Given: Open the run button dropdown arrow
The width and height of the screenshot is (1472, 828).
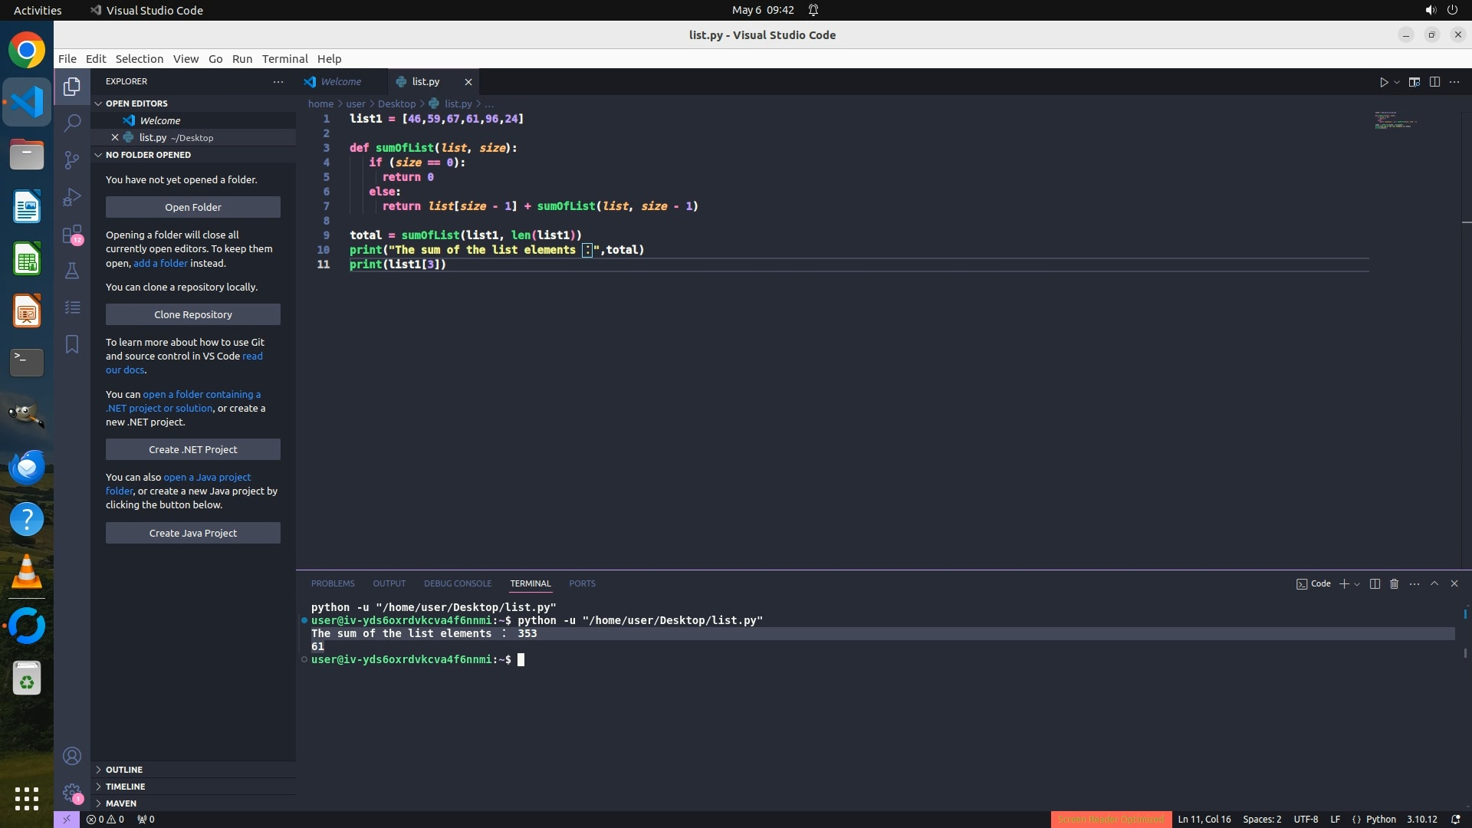Looking at the screenshot, I should (1397, 82).
